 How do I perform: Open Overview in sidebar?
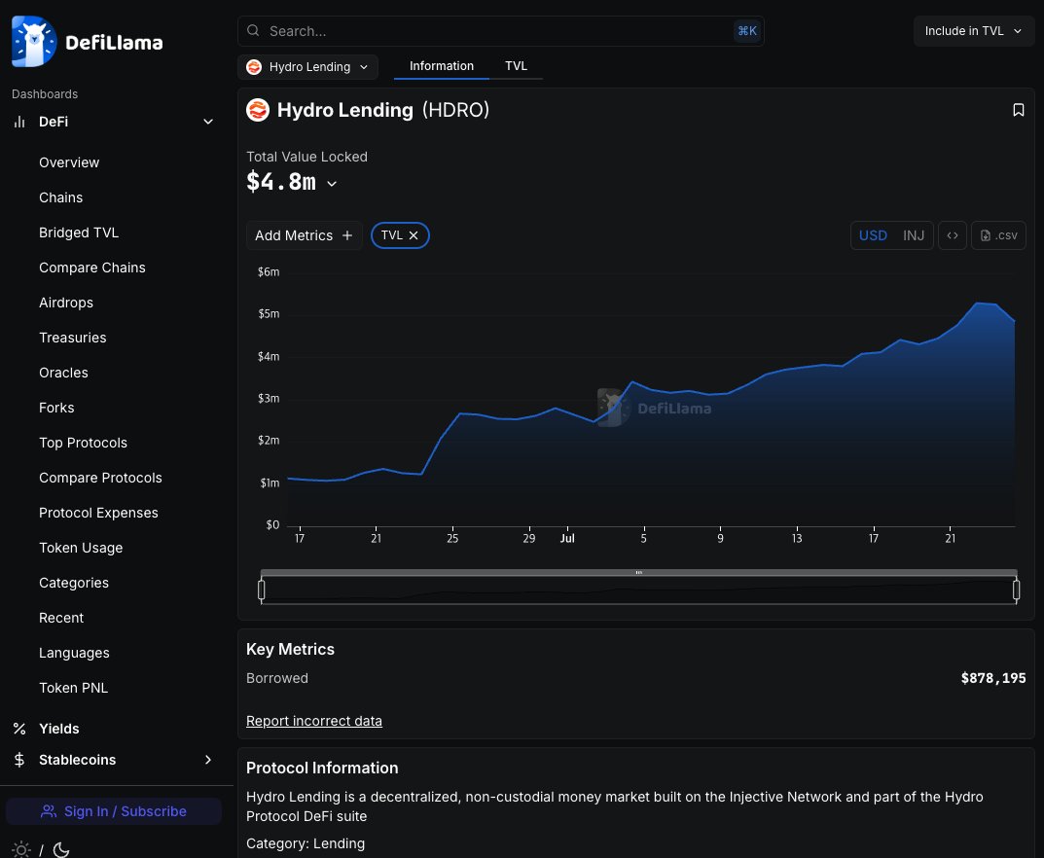click(69, 163)
